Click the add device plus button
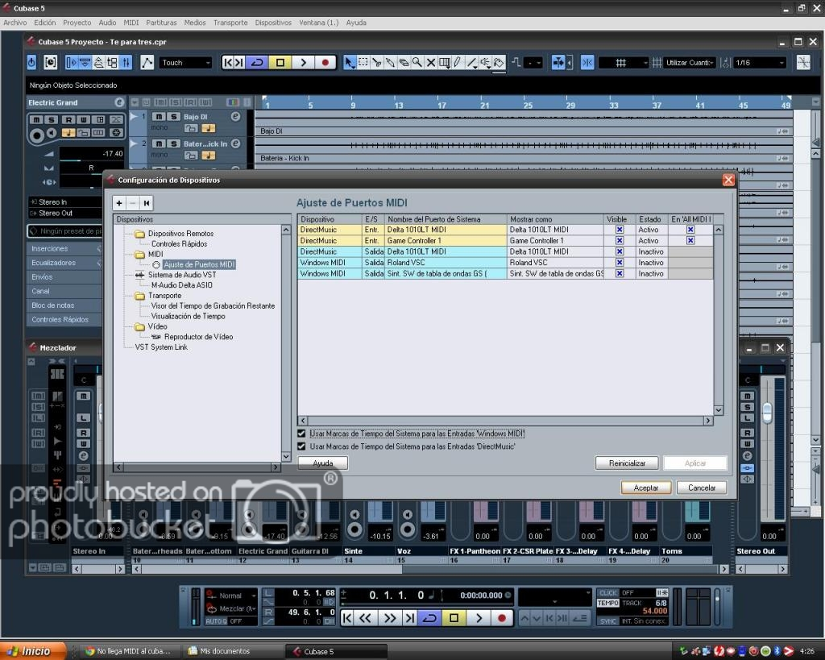The height and width of the screenshot is (660, 825). (x=119, y=203)
